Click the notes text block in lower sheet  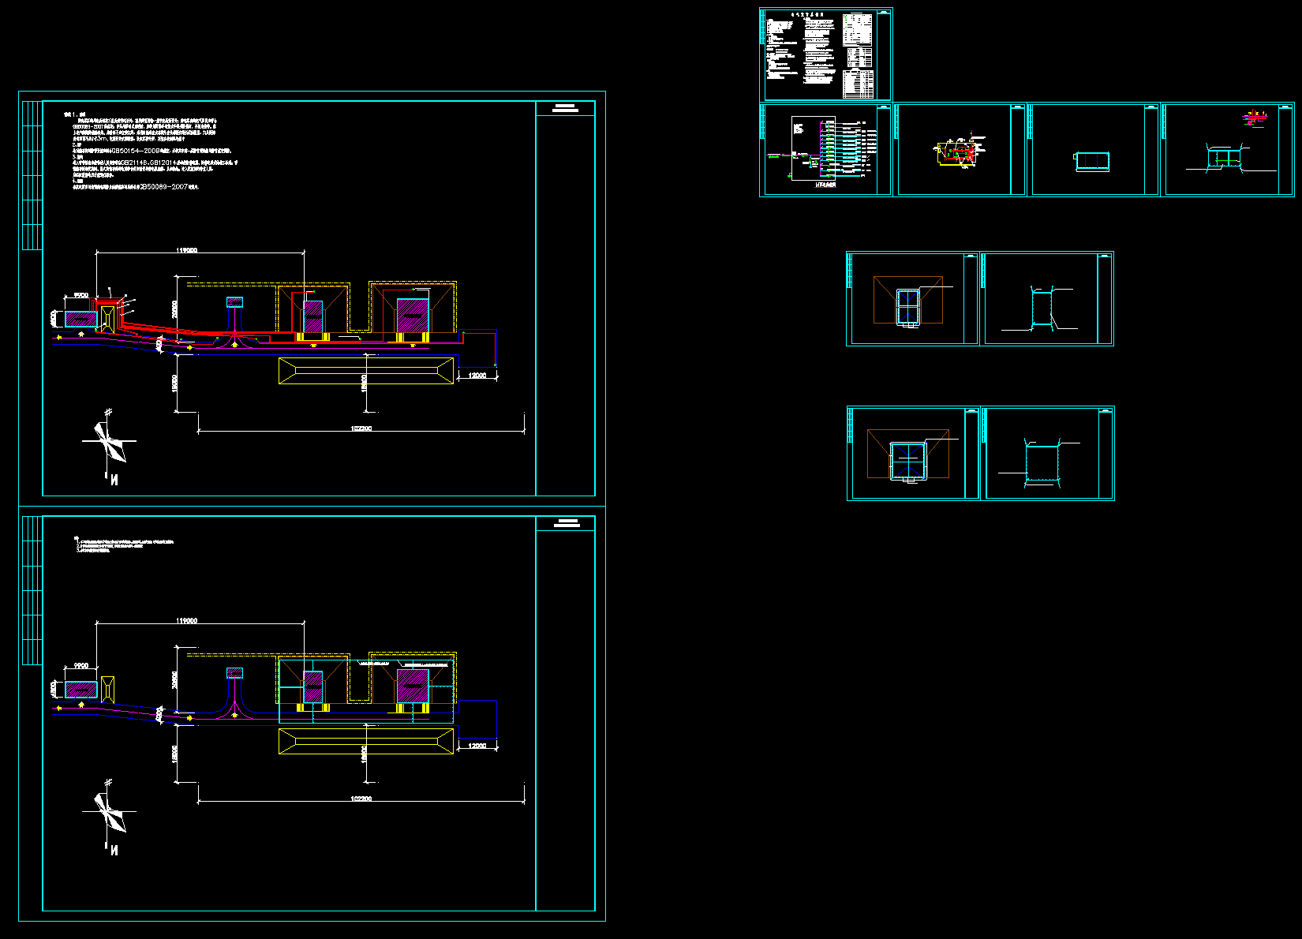[123, 544]
